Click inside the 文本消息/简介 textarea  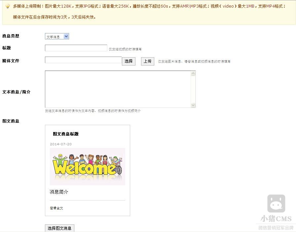pos(118,89)
